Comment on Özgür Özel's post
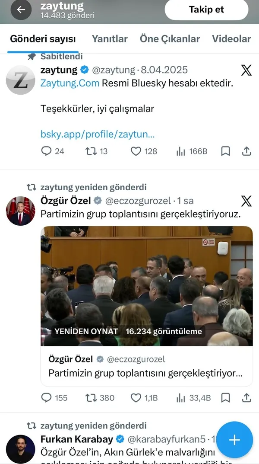The image size is (259, 464). coord(47,398)
